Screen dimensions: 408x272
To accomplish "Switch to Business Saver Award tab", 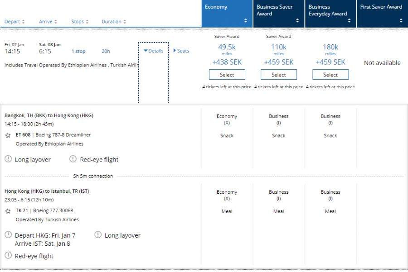I will coord(279,14).
